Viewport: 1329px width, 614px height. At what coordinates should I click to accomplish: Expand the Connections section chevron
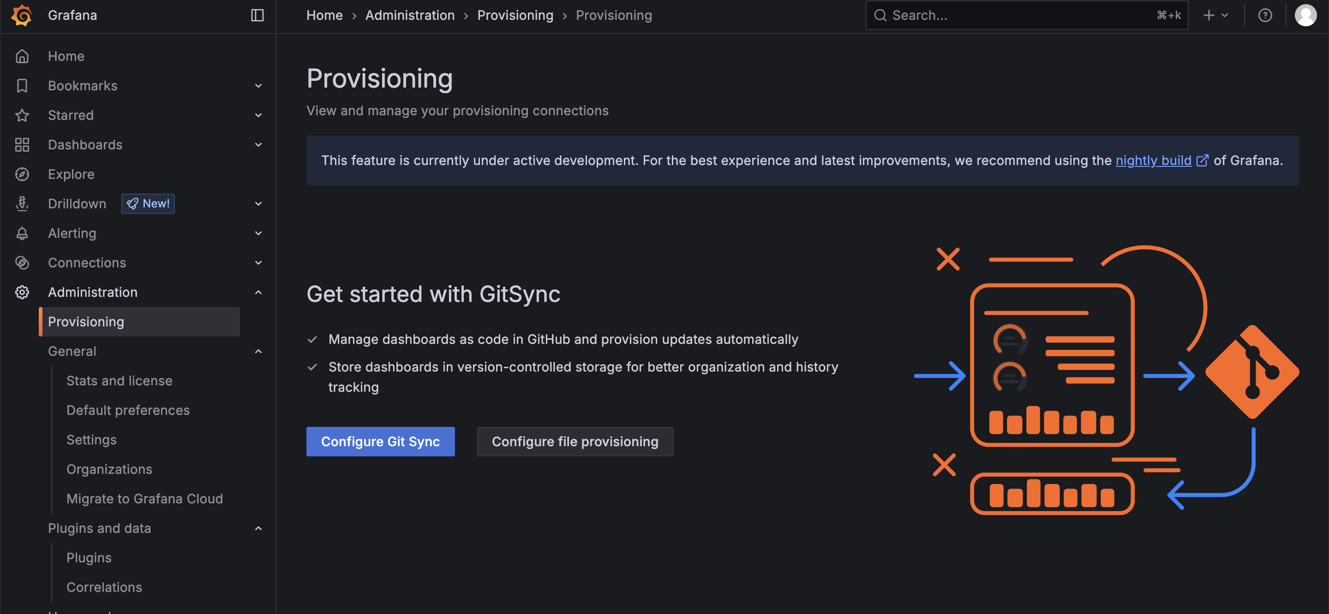258,262
